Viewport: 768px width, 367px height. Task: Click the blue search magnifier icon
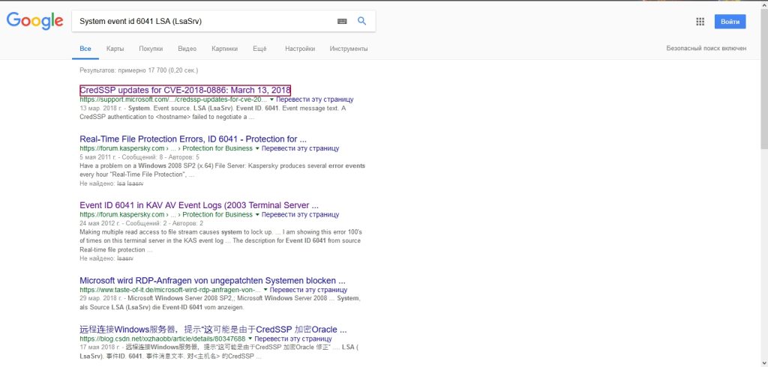[362, 21]
